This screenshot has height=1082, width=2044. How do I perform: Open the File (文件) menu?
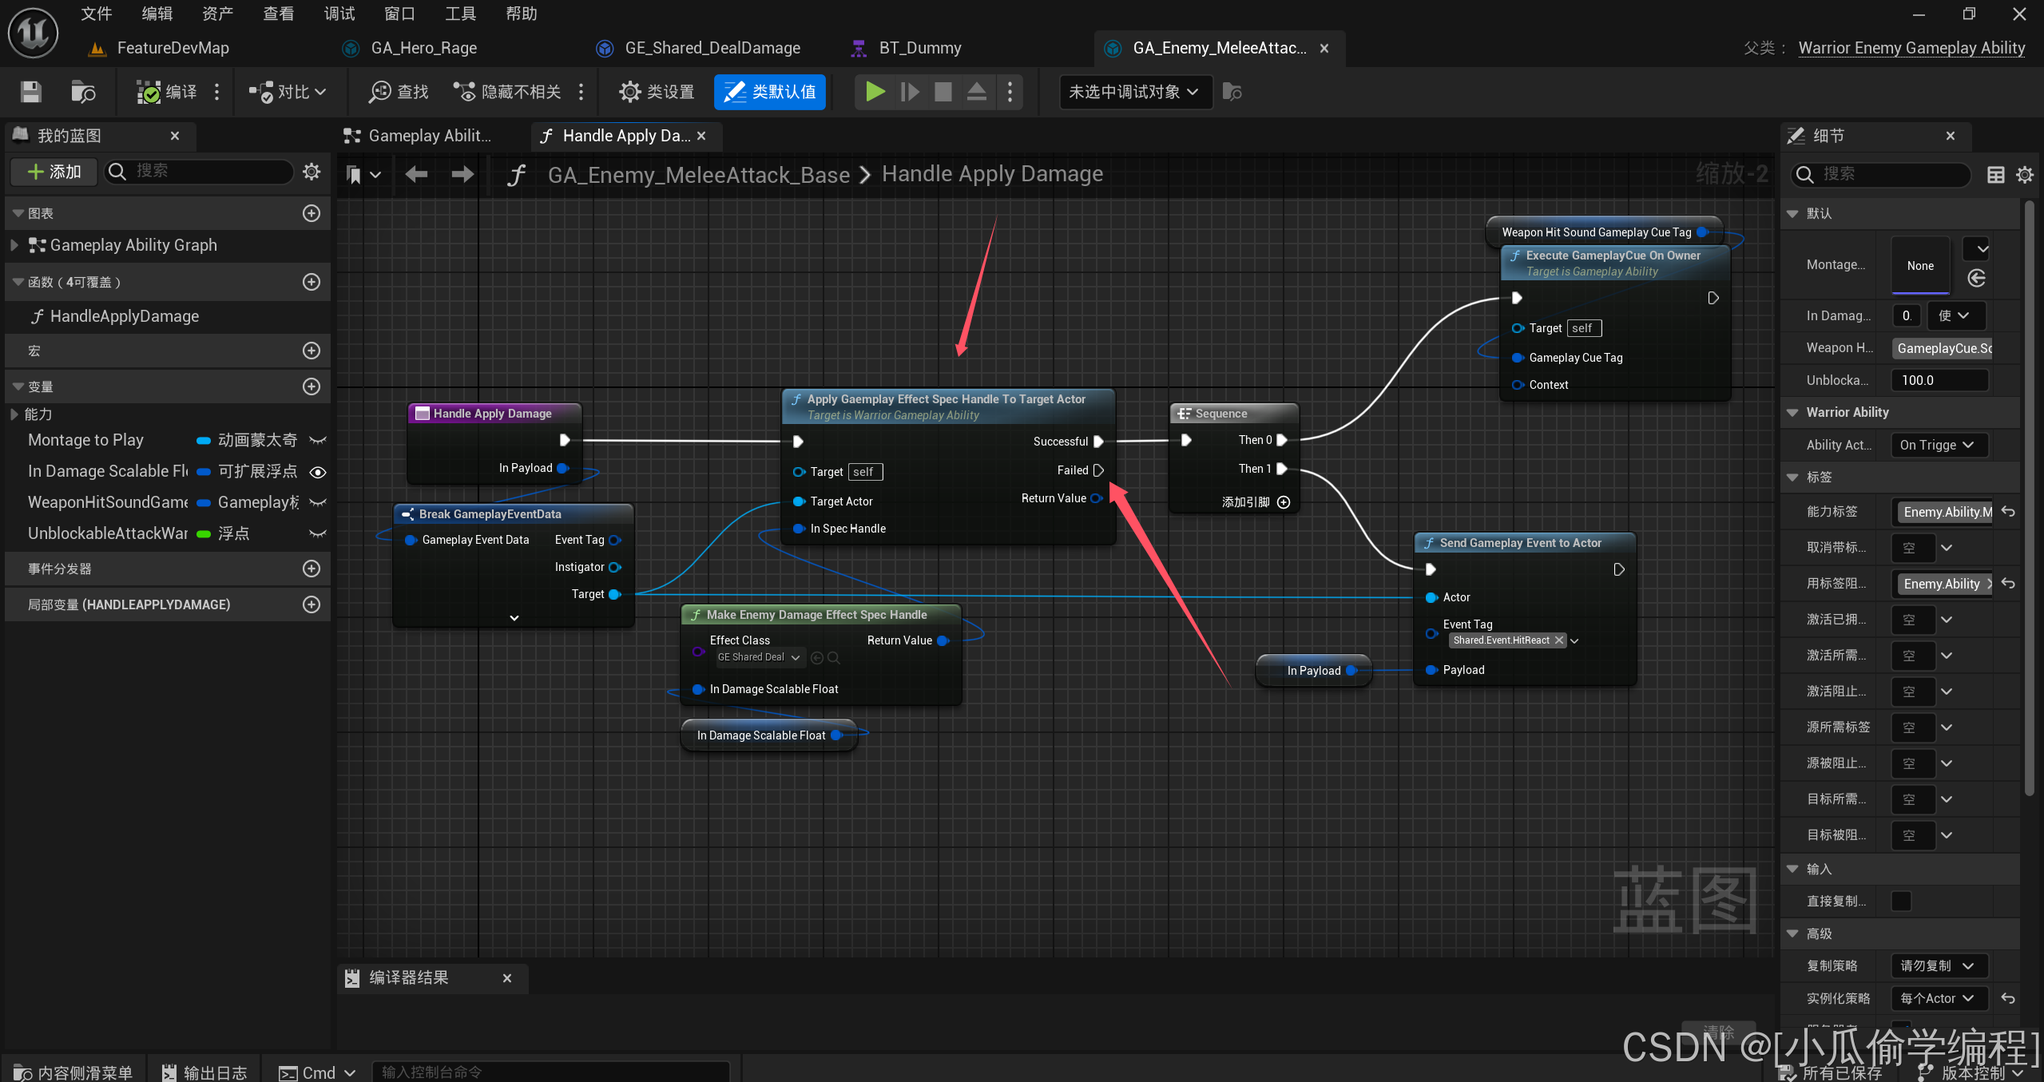pyautogui.click(x=97, y=14)
